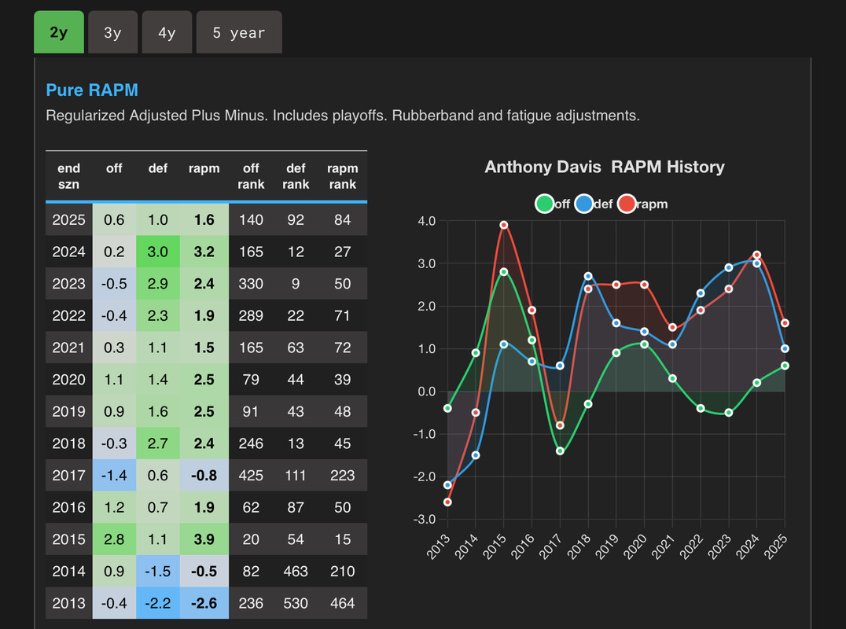Click the 2015 season row label

point(68,539)
